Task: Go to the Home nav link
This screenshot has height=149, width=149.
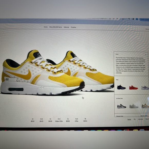Action: [46, 27]
